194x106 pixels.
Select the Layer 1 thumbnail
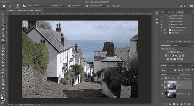[x=170, y=85]
